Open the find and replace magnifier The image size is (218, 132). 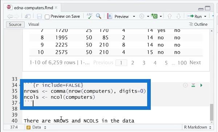[98, 16]
